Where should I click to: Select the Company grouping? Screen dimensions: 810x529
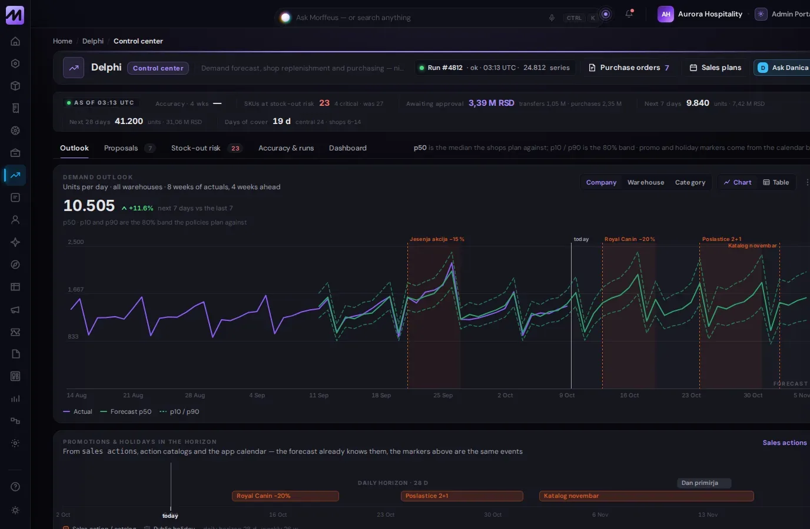(x=601, y=182)
